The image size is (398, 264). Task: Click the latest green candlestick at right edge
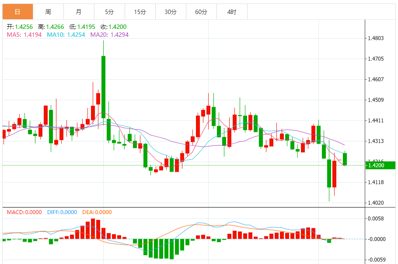345,159
